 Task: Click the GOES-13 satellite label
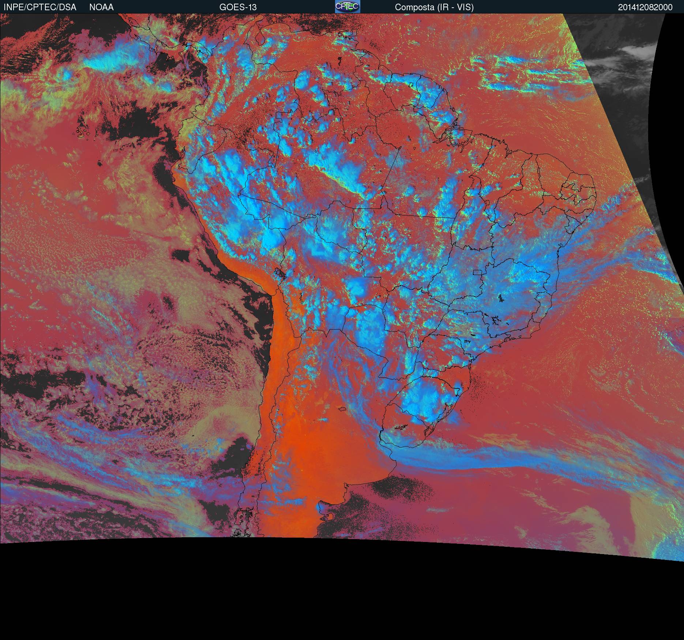(238, 7)
